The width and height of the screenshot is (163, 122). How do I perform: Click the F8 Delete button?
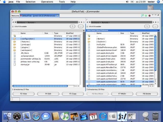click(x=147, y=94)
